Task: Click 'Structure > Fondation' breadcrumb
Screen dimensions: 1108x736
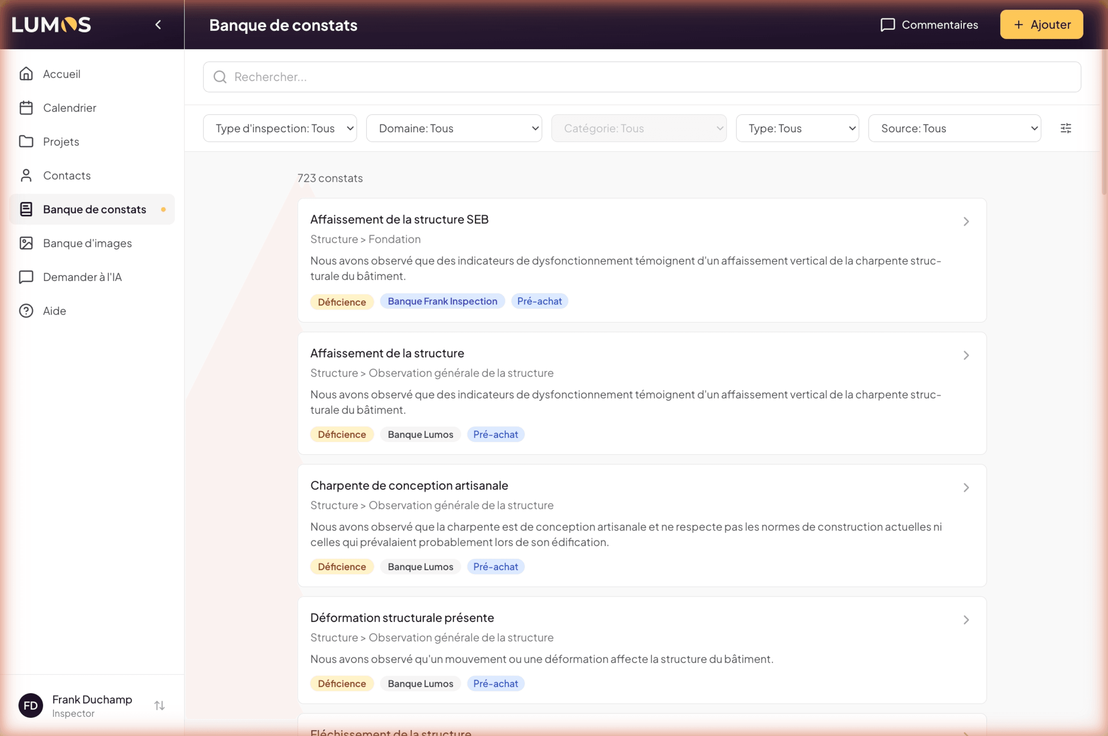Action: (365, 239)
